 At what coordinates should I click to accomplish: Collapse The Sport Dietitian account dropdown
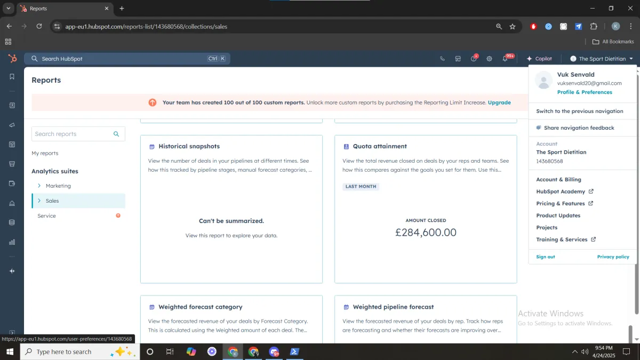tap(601, 59)
